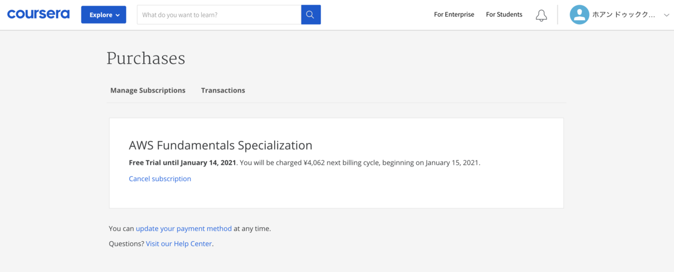The image size is (674, 272).
Task: Click the bold Free Trial date text
Action: (x=183, y=163)
